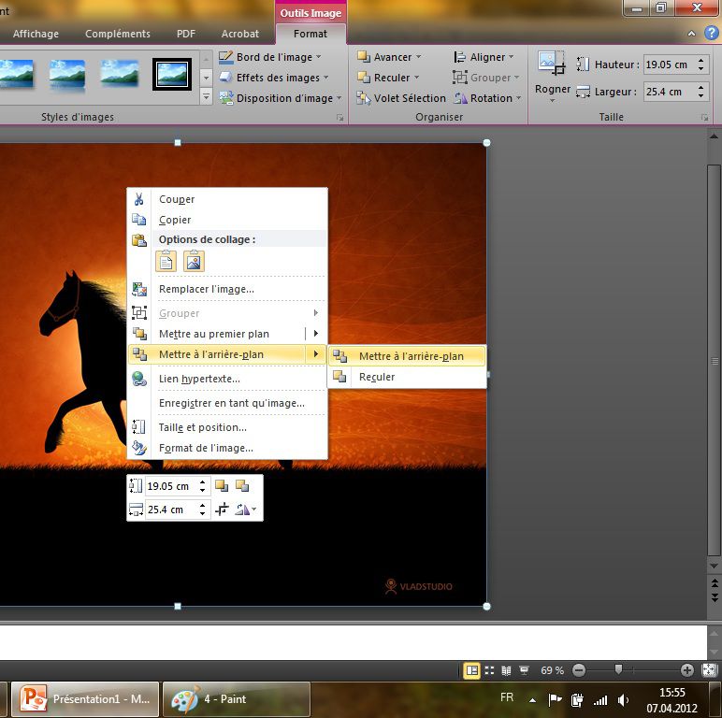Activate normal view button in status bar
Image resolution: width=722 pixels, height=718 pixels.
(x=472, y=670)
